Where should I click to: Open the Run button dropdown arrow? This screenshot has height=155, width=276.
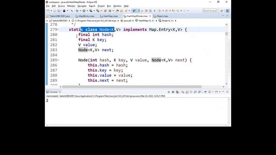[x=87, y=11]
